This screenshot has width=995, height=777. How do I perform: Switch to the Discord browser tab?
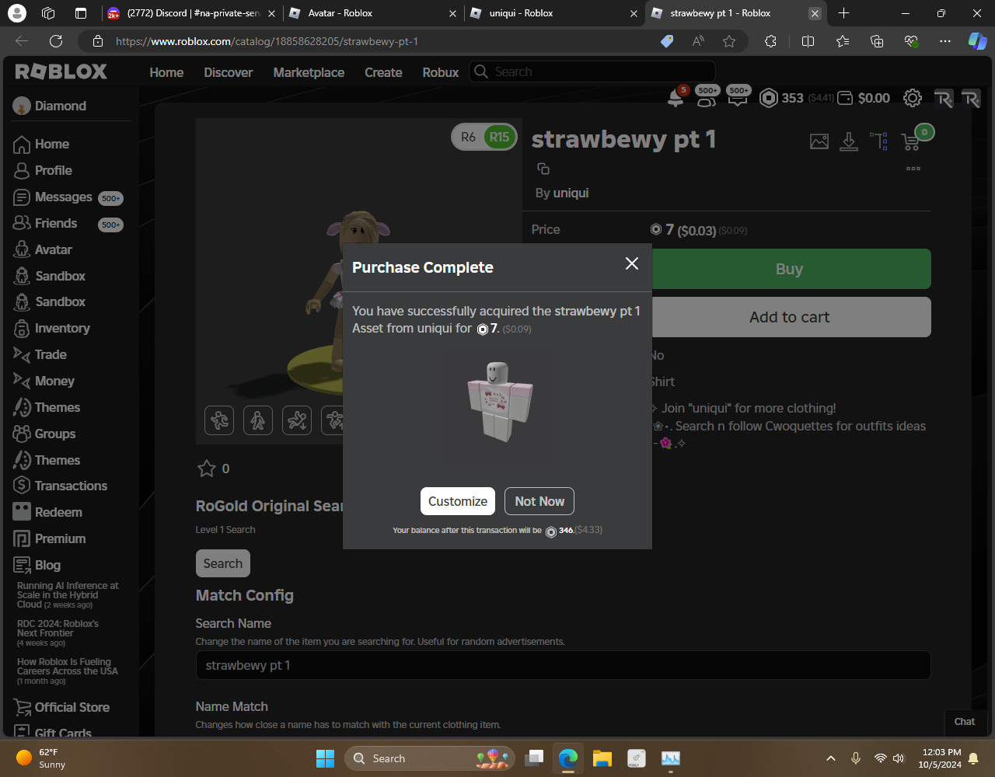click(x=192, y=13)
